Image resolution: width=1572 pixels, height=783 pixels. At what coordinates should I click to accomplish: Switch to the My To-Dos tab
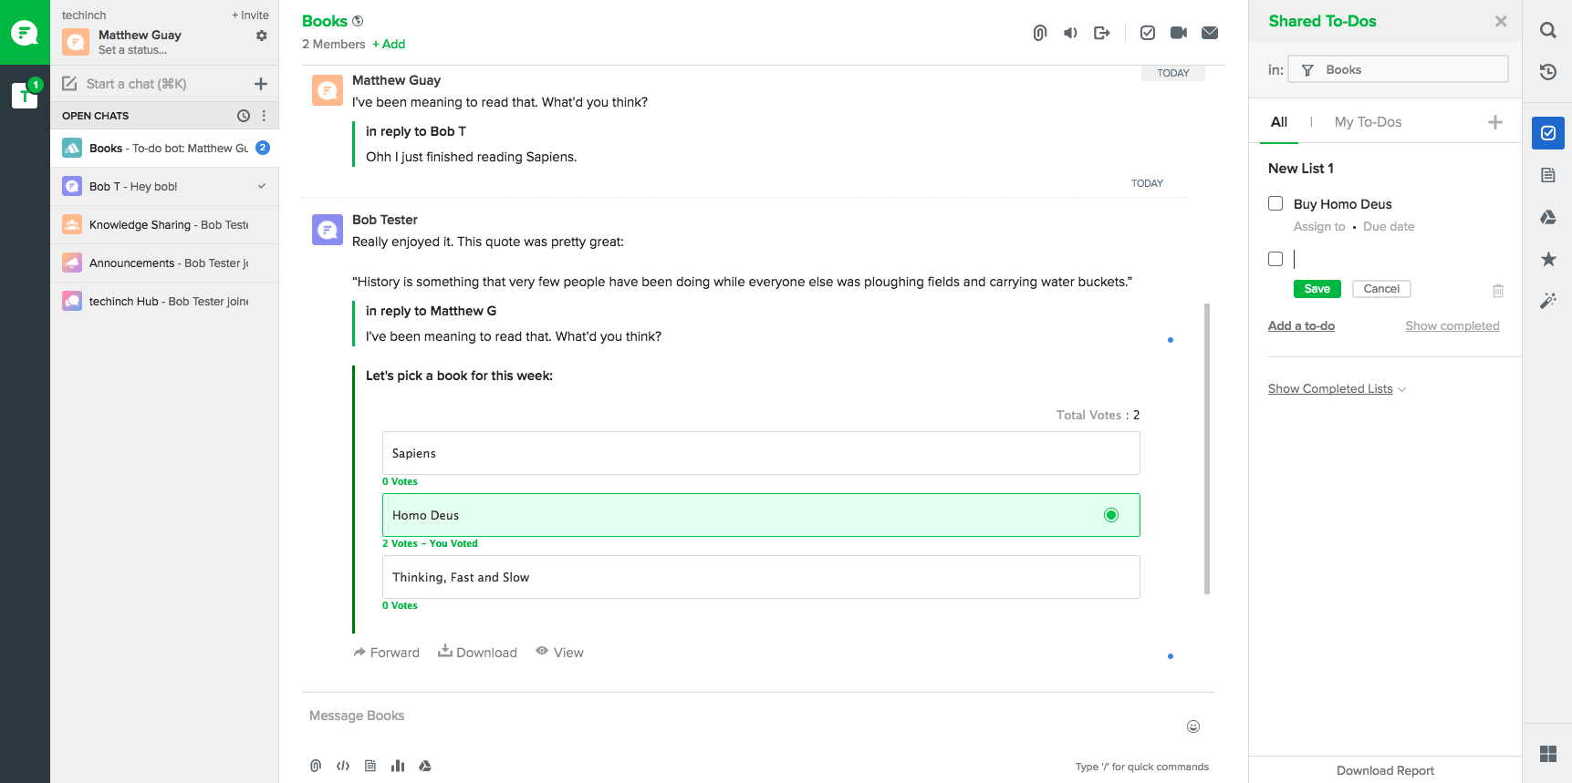point(1367,122)
